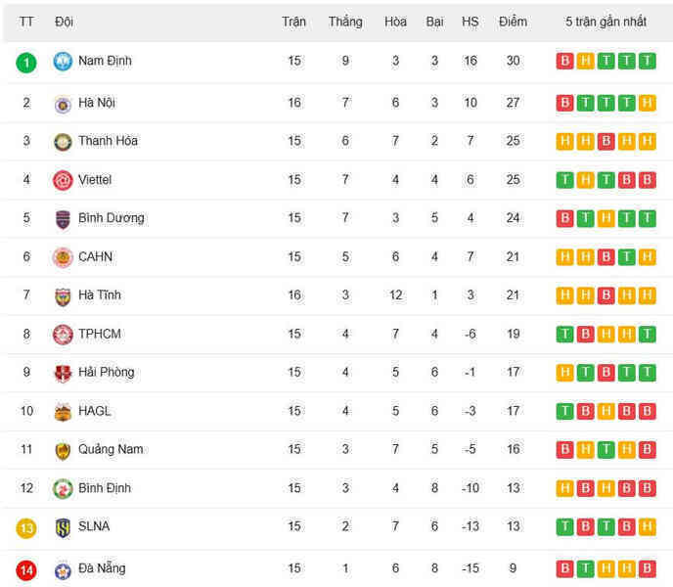Click Nam Định's first red B result badge
This screenshot has width=673, height=587.
tap(564, 61)
